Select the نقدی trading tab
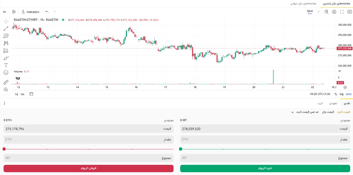The width and height of the screenshot is (353, 175). coord(347,103)
